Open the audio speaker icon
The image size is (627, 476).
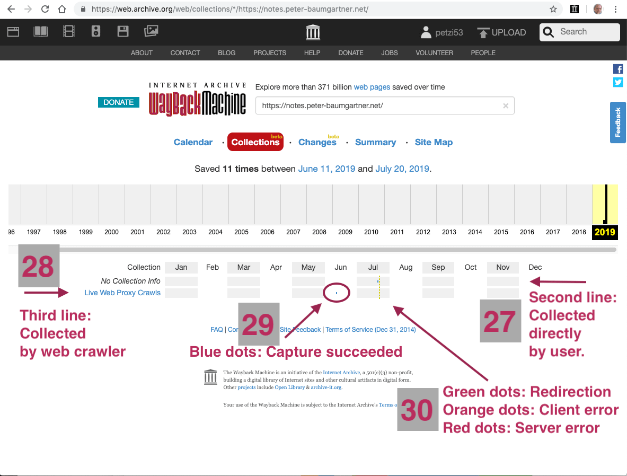[96, 32]
